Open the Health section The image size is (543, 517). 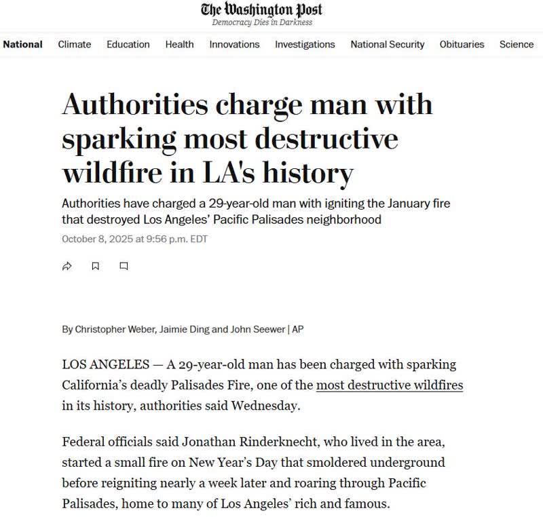click(179, 44)
